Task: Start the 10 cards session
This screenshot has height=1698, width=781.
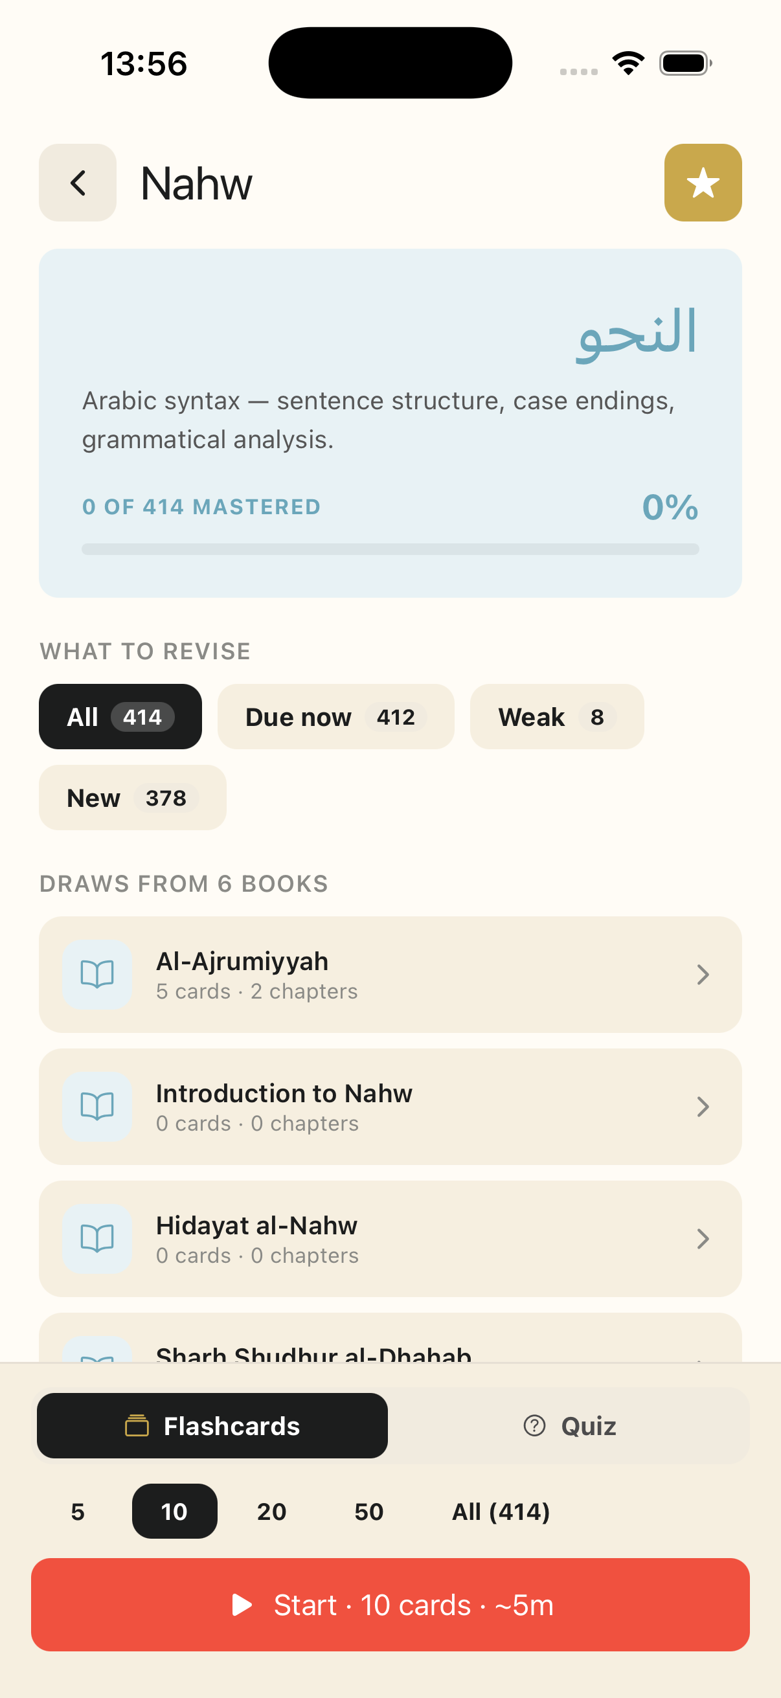Action: [390, 1604]
